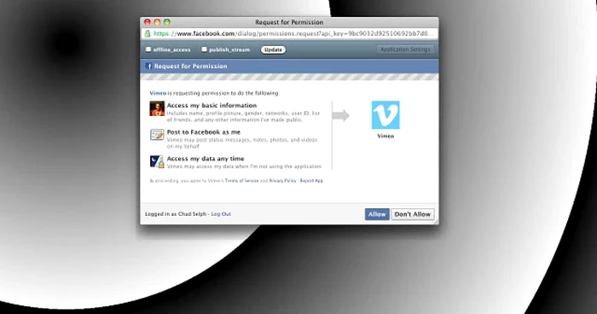Click the Vimeo link in the request text
Viewport: 597px width, 314px height.
[x=158, y=93]
